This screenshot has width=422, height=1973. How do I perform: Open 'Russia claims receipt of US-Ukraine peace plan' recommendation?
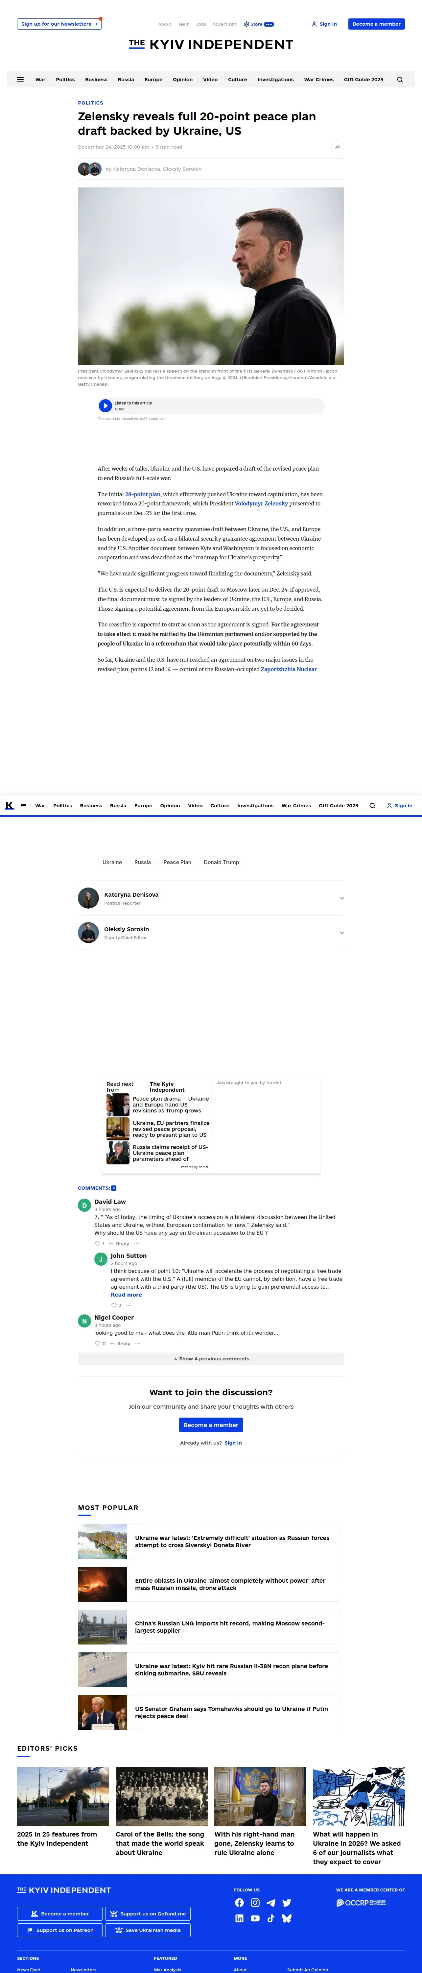[158, 1153]
